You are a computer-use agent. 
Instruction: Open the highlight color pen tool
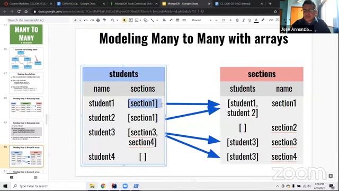point(263,20)
